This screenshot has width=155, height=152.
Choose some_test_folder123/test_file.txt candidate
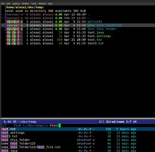(77, 147)
